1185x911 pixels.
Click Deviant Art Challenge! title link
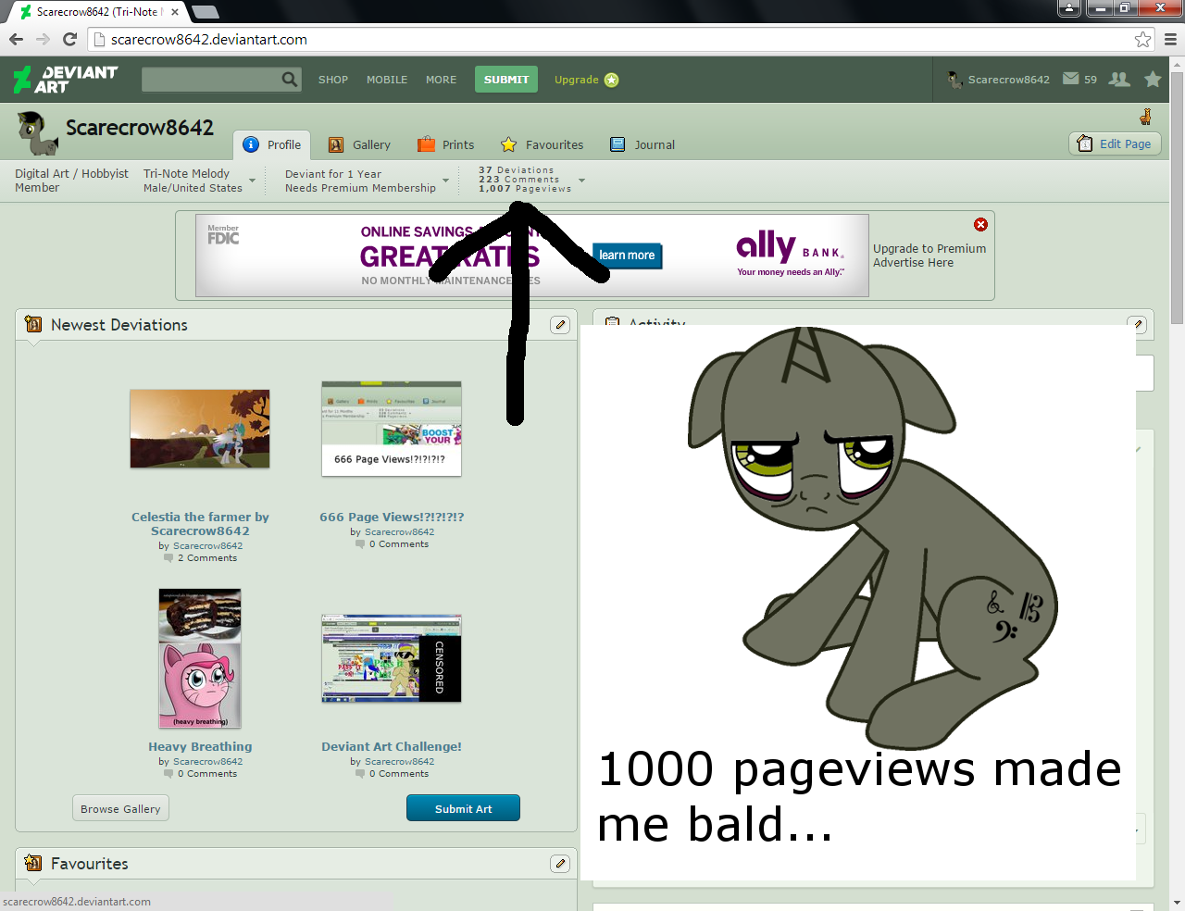pos(392,747)
